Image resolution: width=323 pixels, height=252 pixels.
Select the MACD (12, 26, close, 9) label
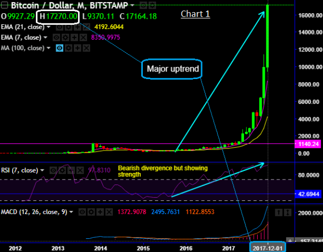[34, 212]
